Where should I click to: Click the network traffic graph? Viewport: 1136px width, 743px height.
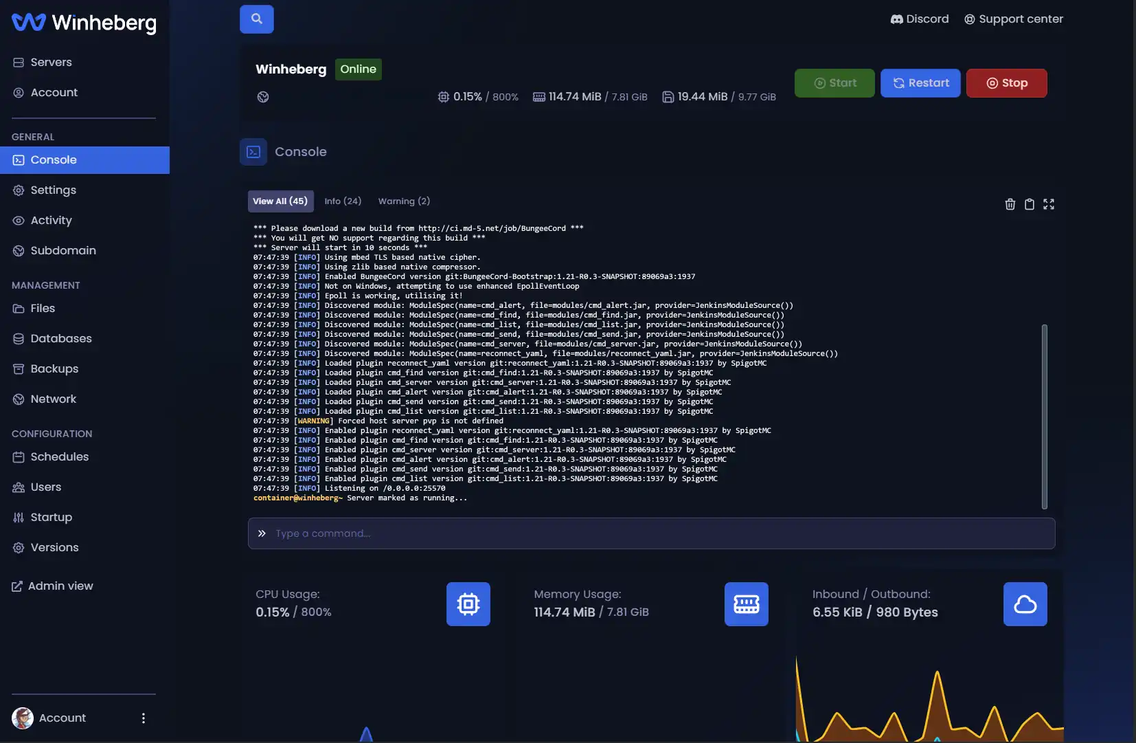[929, 698]
